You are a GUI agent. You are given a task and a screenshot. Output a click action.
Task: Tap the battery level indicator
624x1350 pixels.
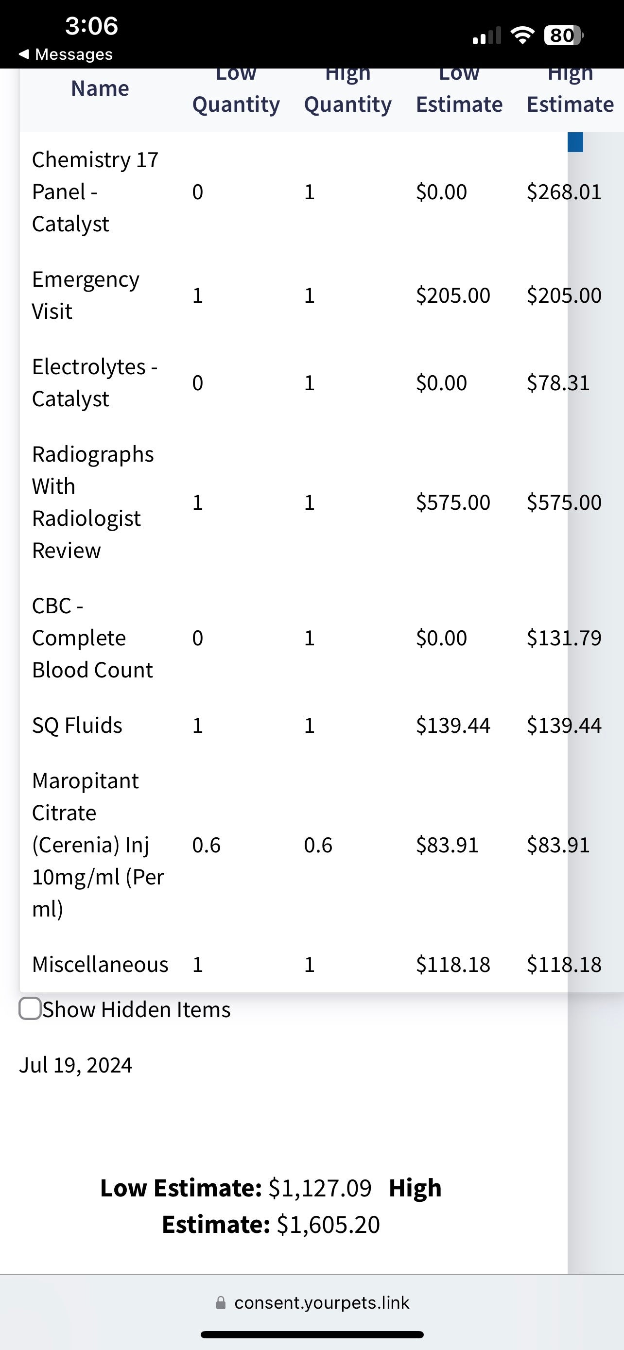(x=563, y=35)
